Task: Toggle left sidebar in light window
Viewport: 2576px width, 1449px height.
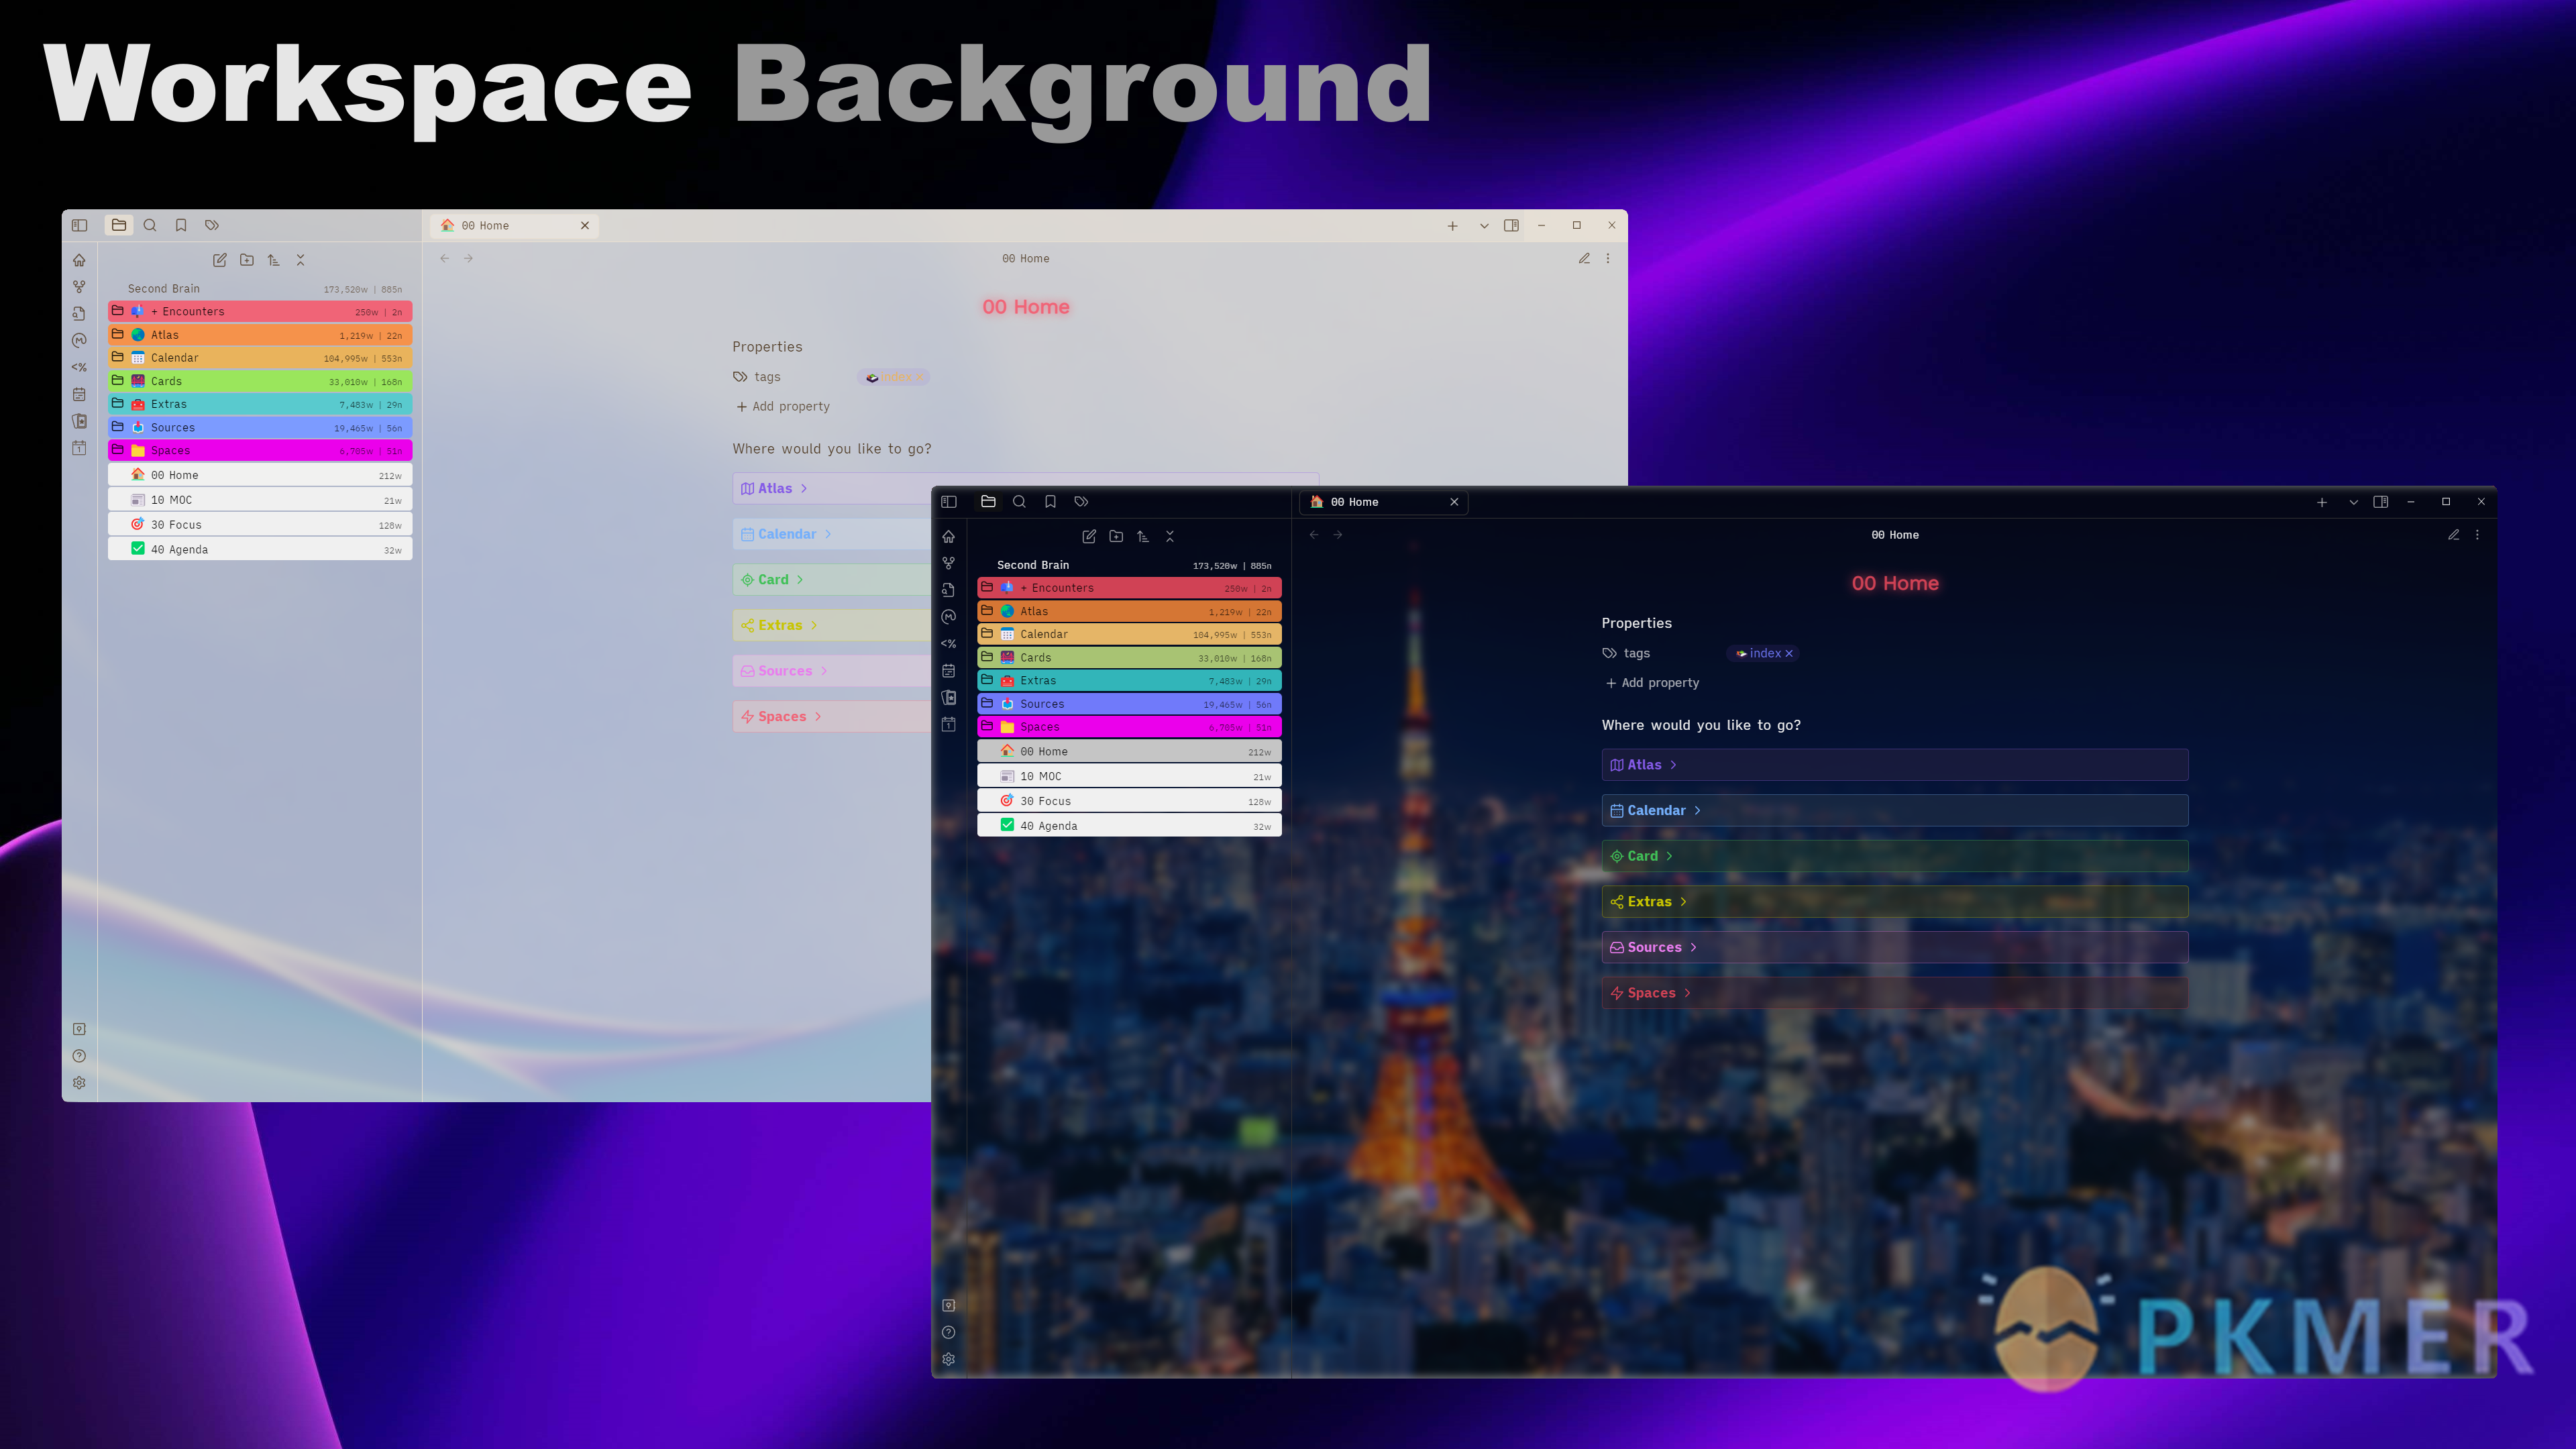Action: tap(79, 225)
